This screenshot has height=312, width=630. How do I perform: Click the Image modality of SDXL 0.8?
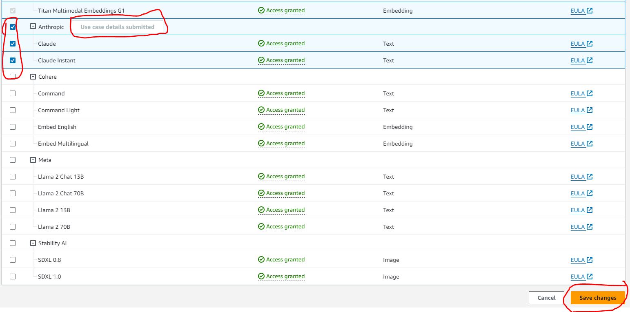tap(391, 260)
